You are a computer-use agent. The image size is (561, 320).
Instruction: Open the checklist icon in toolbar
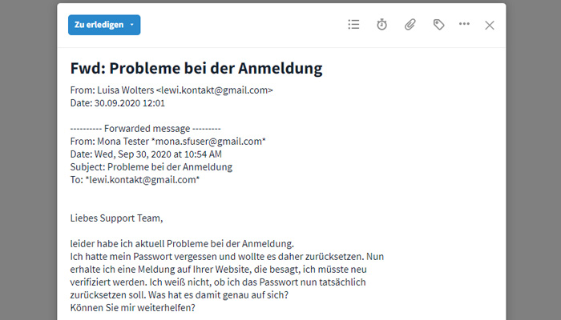[353, 25]
